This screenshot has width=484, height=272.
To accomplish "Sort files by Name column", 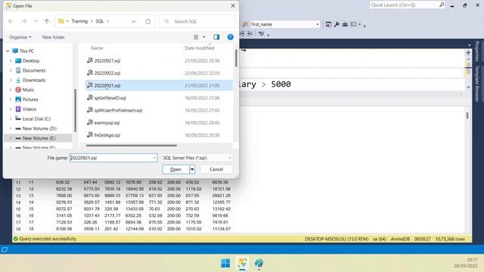I will [x=97, y=48].
